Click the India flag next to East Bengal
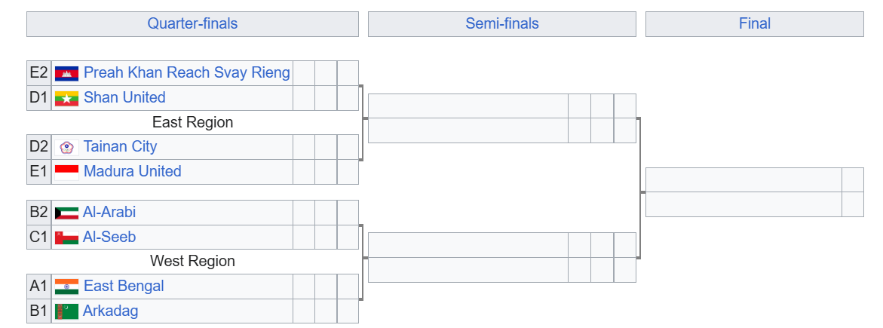Image resolution: width=883 pixels, height=328 pixels. point(66,287)
